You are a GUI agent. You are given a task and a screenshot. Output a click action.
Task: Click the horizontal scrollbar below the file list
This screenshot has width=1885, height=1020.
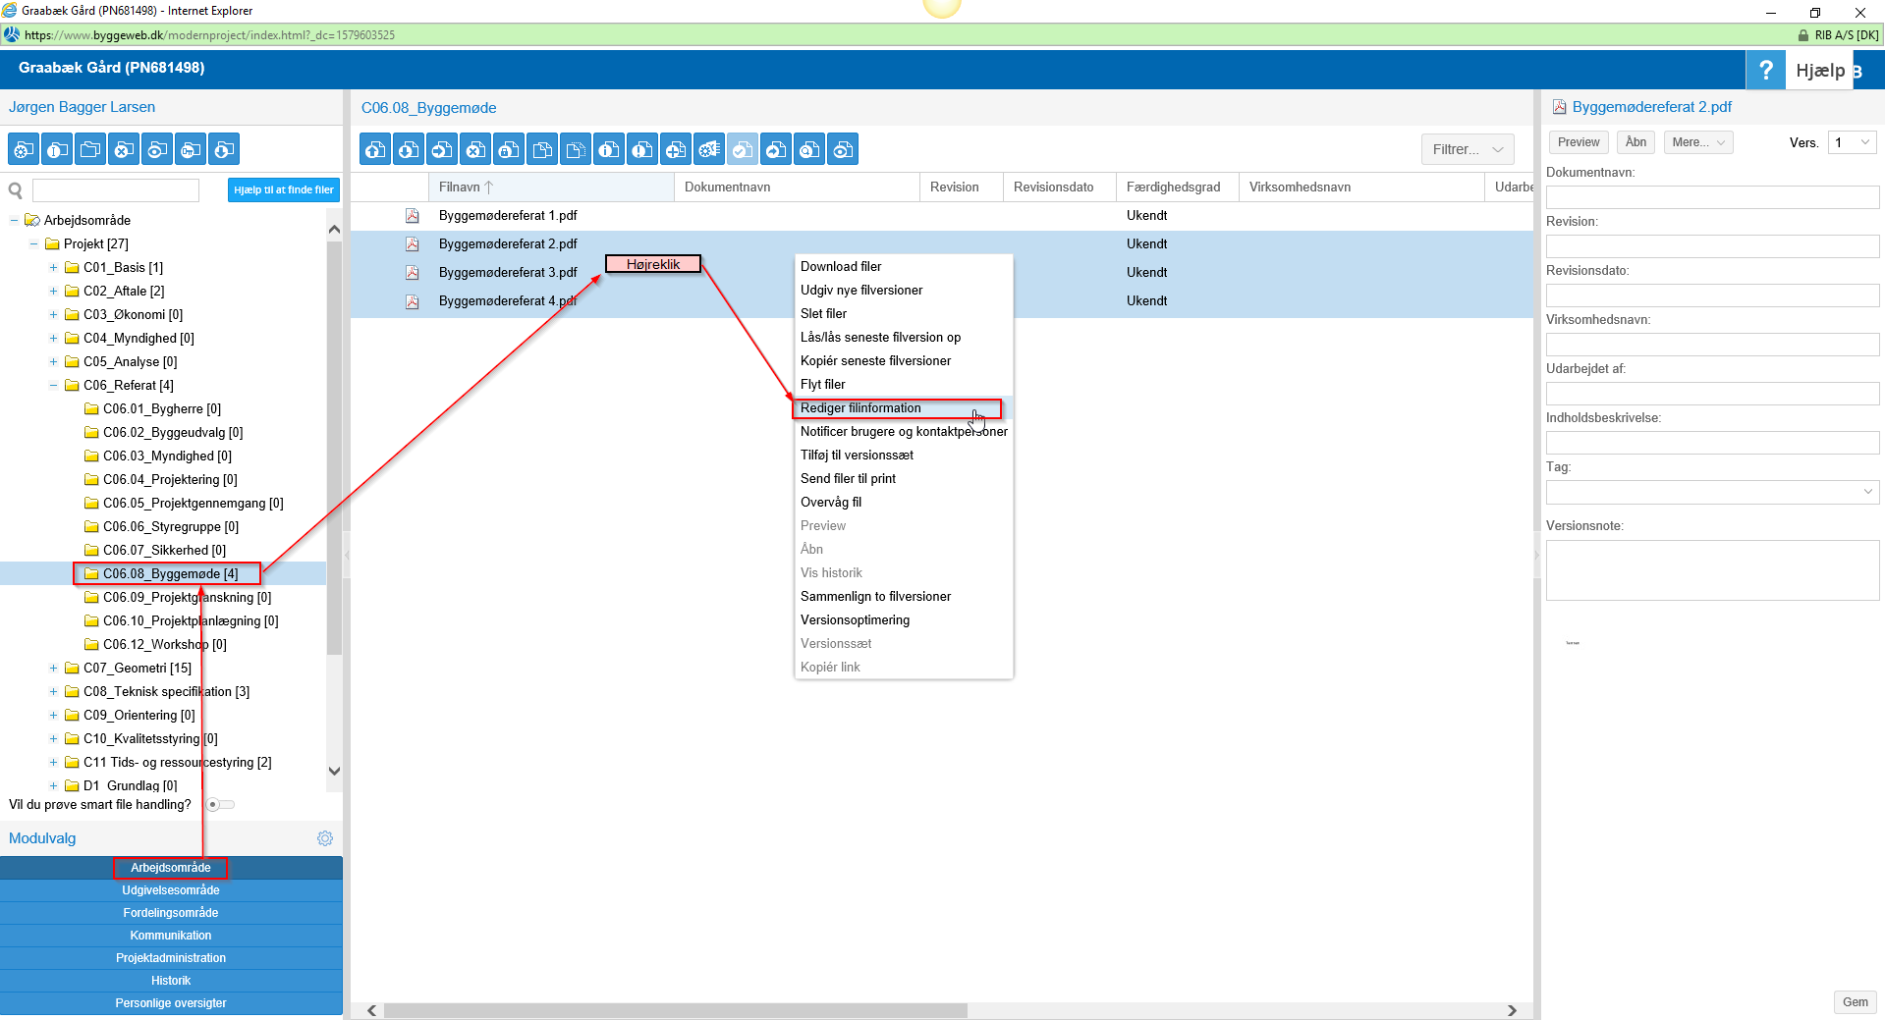point(676,1010)
